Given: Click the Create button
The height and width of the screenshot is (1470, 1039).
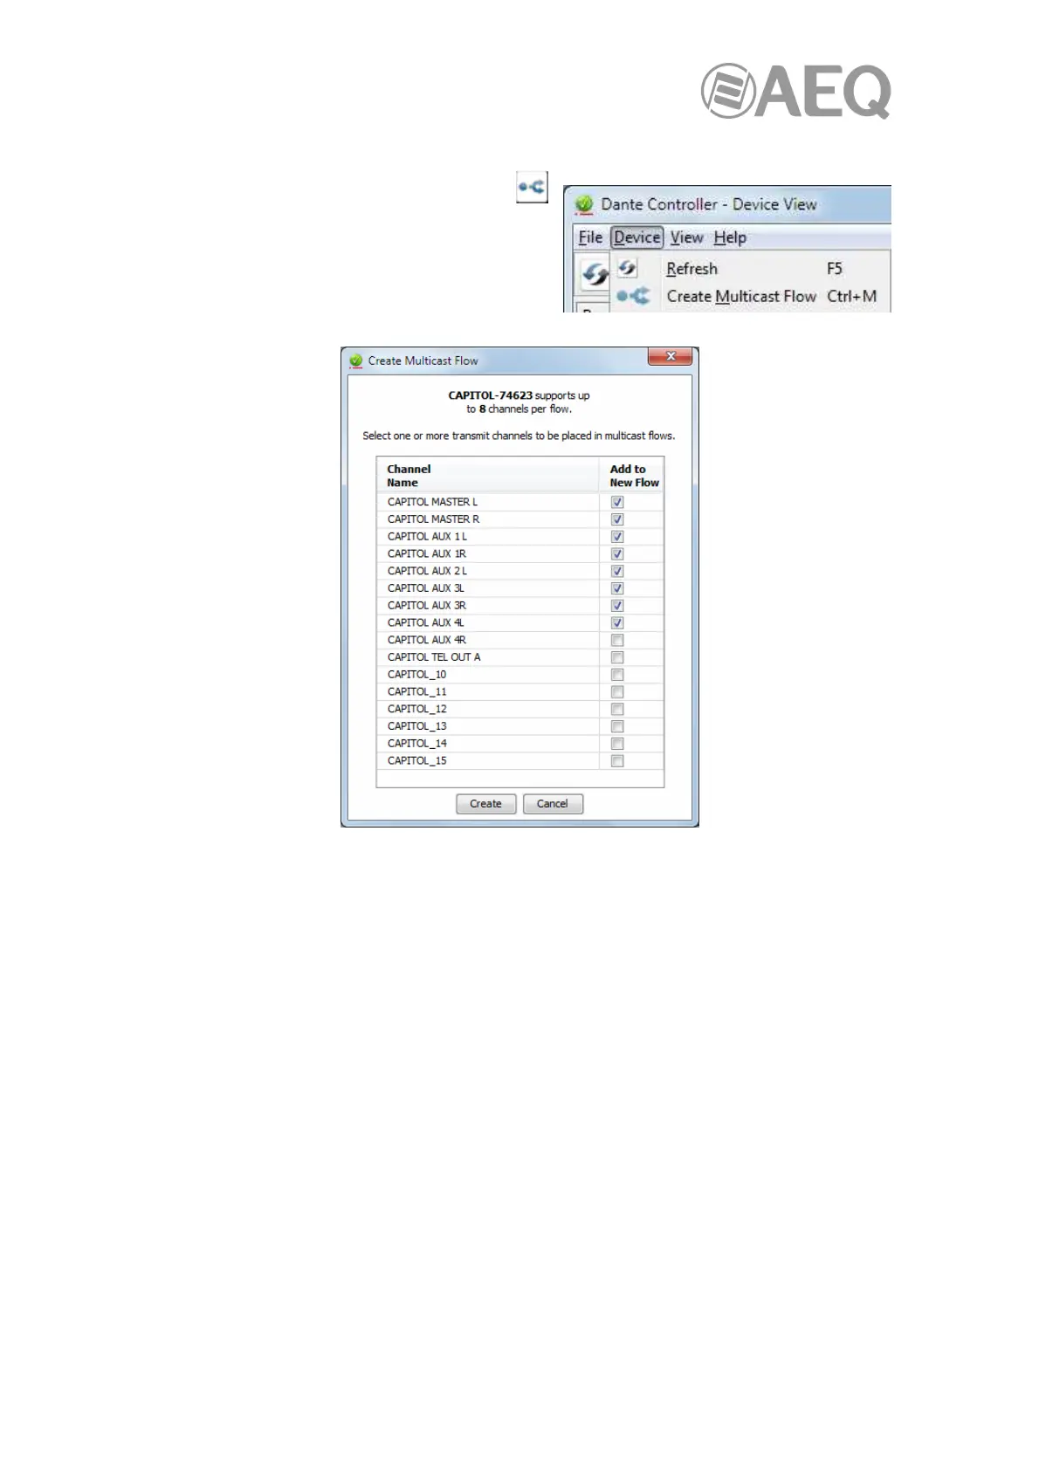Looking at the screenshot, I should coord(485,804).
